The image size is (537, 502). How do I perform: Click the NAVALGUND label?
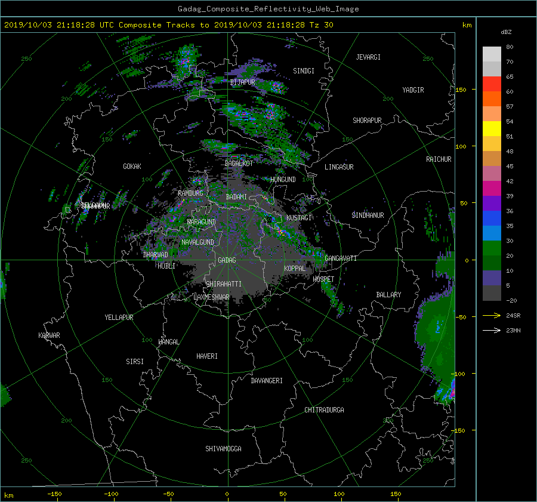[197, 242]
